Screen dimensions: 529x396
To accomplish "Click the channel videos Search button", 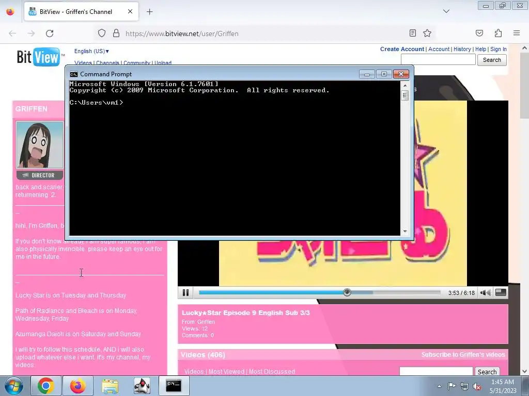I will (x=487, y=372).
